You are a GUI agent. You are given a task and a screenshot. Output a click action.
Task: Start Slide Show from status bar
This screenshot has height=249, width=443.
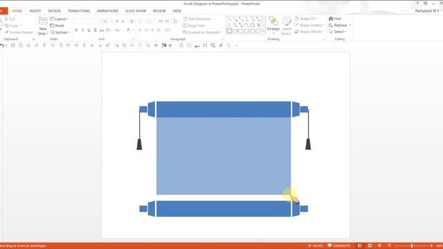pyautogui.click(x=389, y=246)
